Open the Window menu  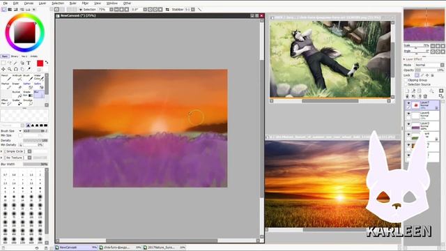coord(111,3)
